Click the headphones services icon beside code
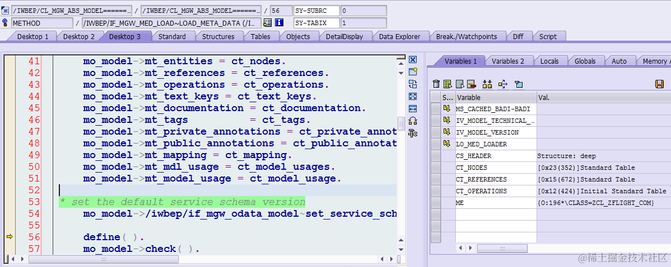Viewport: 671px width, 267px height. pos(413,121)
